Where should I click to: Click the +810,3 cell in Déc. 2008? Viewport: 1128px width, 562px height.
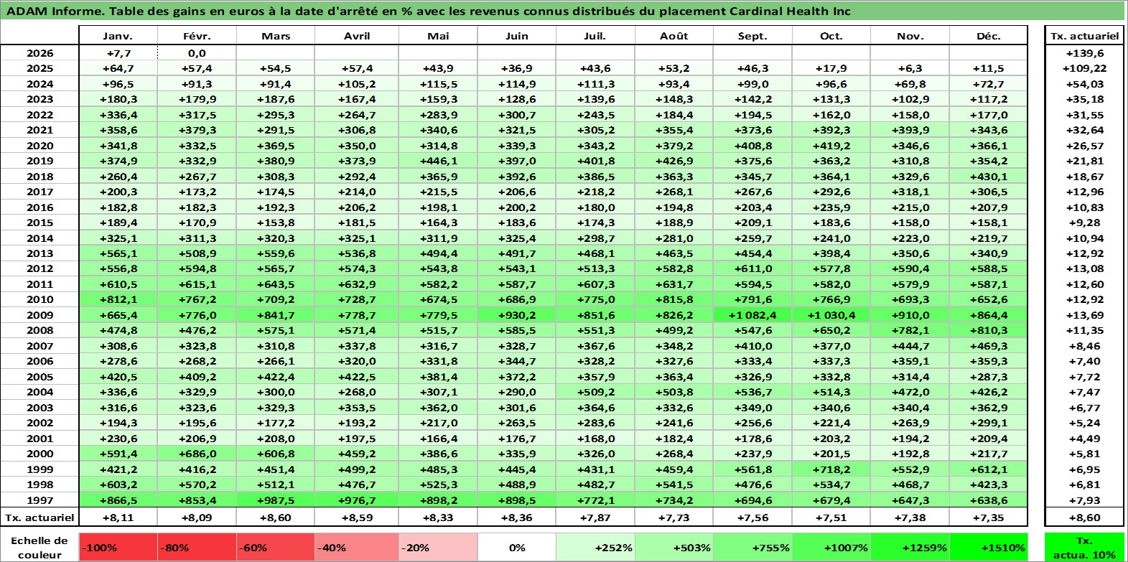point(989,330)
